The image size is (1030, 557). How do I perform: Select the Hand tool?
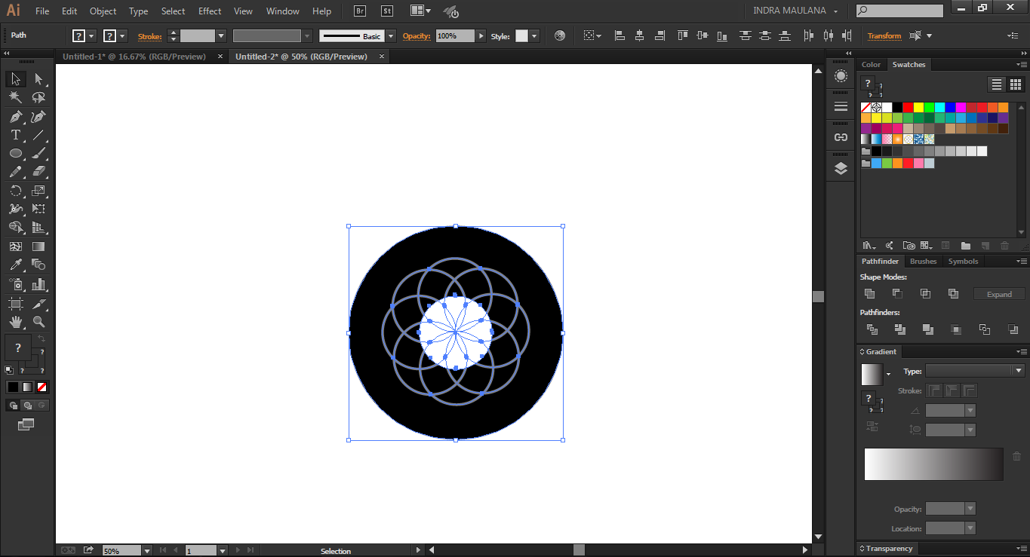pyautogui.click(x=15, y=322)
